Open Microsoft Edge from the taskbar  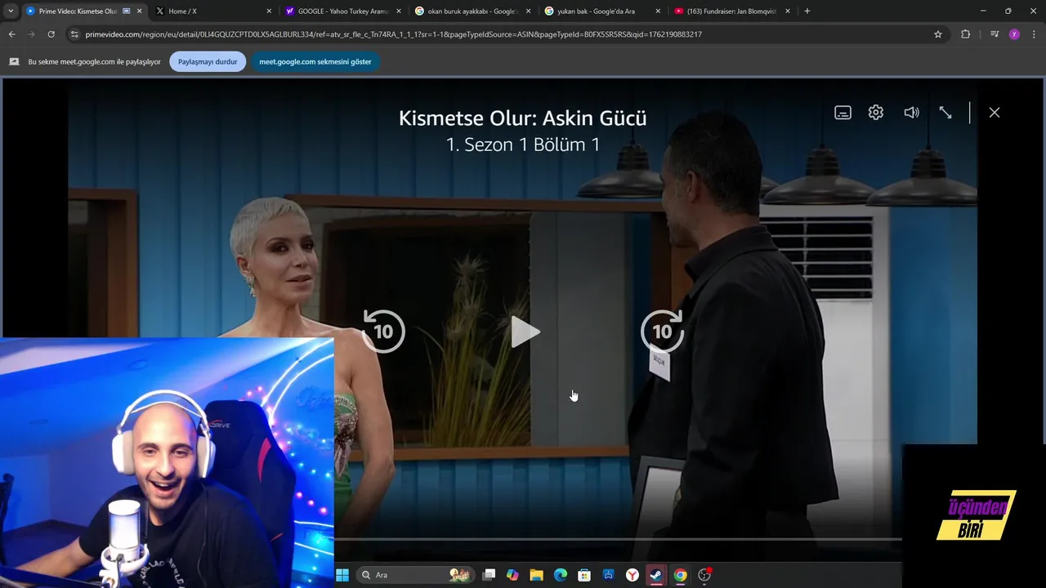pyautogui.click(x=561, y=575)
